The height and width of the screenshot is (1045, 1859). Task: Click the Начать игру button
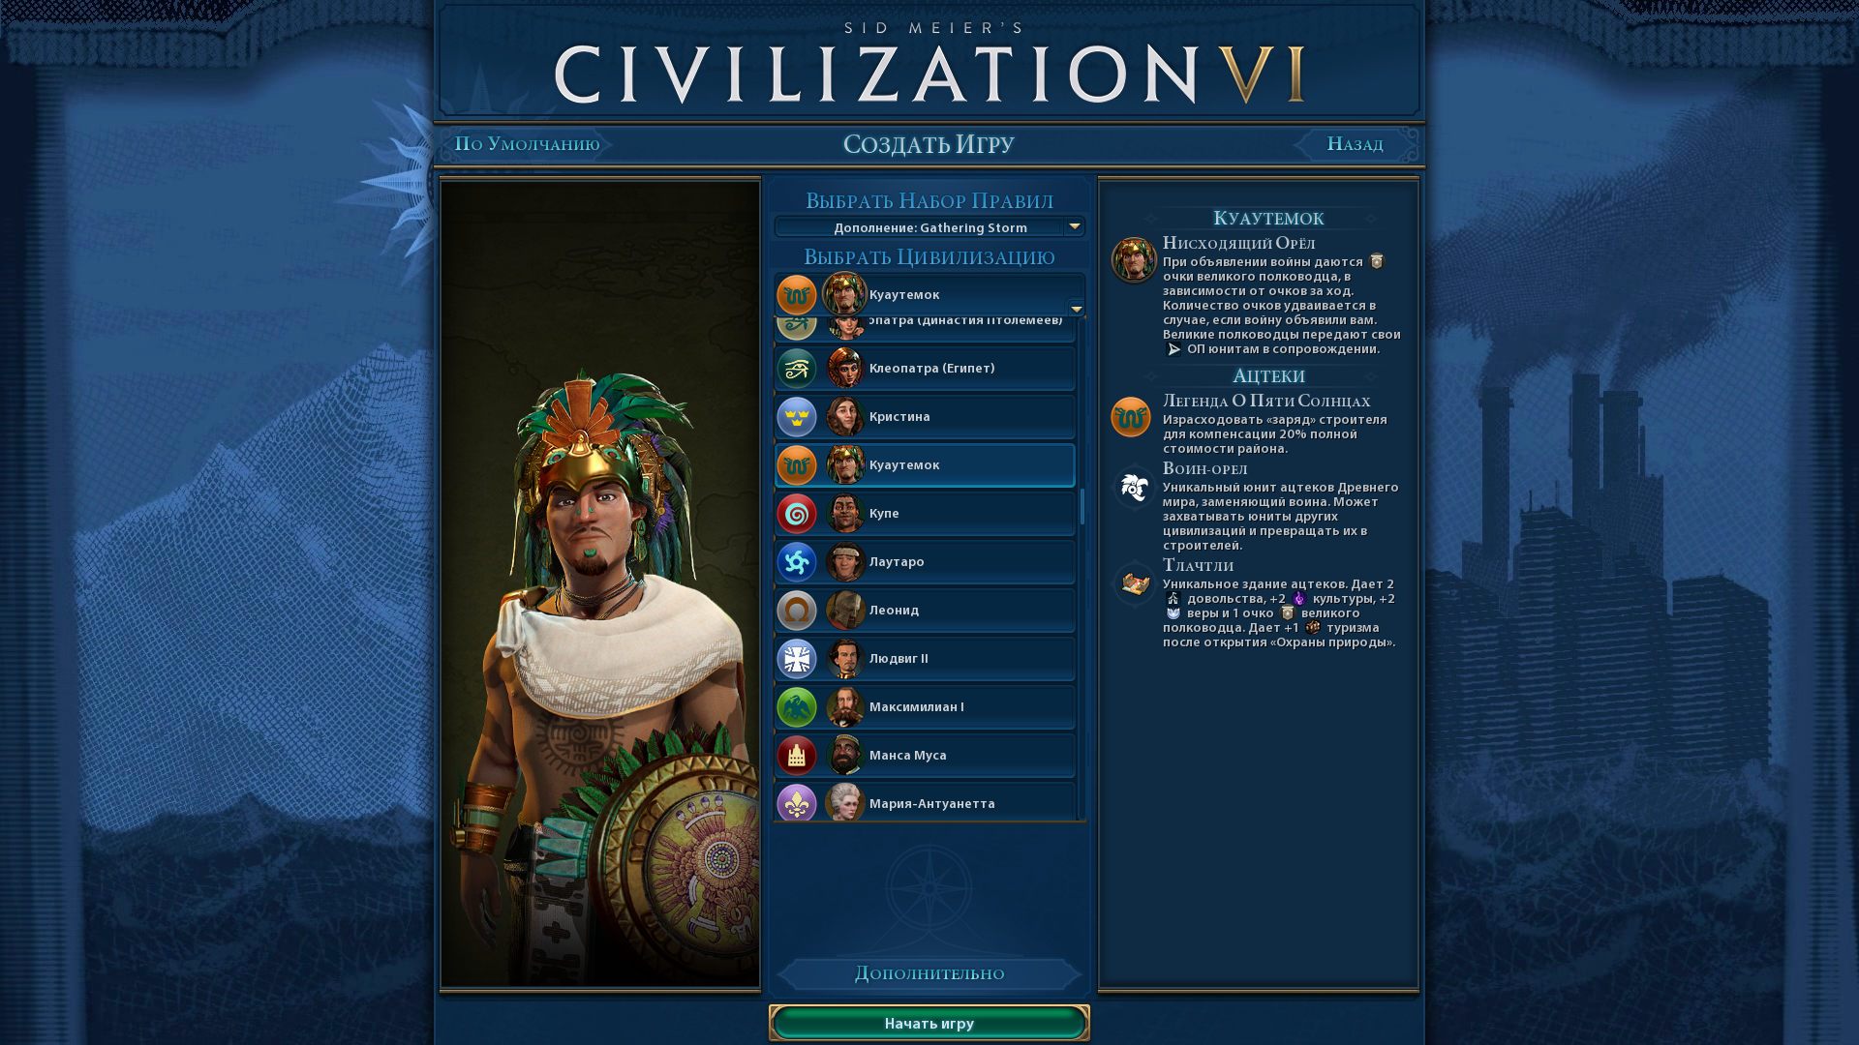click(x=929, y=1023)
